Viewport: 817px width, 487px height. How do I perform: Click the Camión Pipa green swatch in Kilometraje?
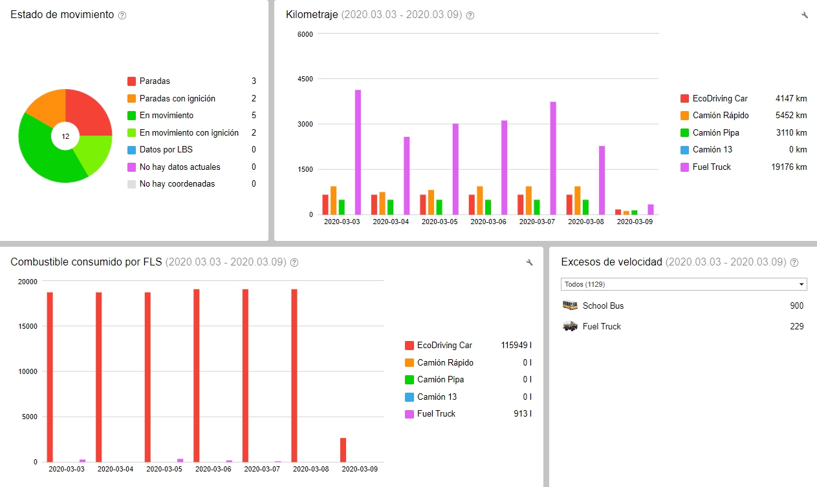[x=684, y=133]
